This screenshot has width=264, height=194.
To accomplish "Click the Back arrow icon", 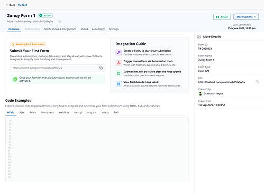I will (6, 5).
